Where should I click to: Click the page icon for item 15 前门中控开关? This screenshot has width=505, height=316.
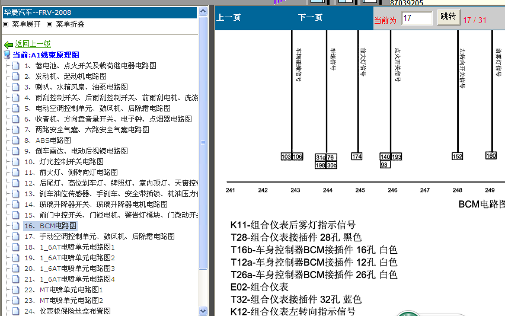(x=16, y=215)
